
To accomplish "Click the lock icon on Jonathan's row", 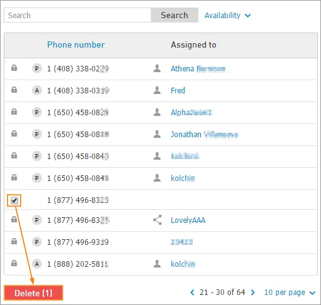I will [x=14, y=133].
